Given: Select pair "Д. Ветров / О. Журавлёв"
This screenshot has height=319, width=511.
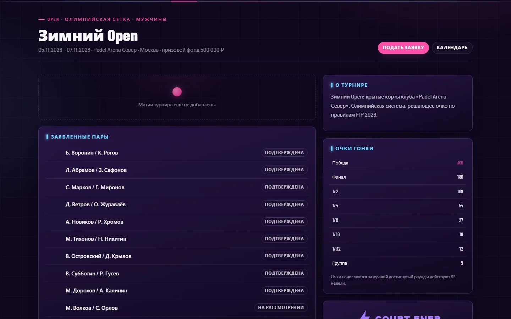Looking at the screenshot, I should click(x=95, y=205).
